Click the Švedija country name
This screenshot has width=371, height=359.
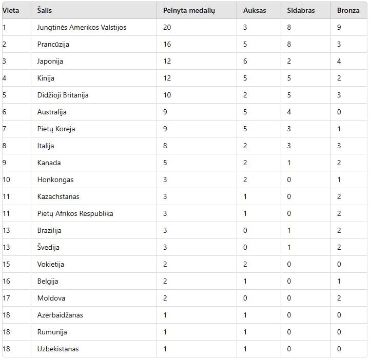pos(48,248)
